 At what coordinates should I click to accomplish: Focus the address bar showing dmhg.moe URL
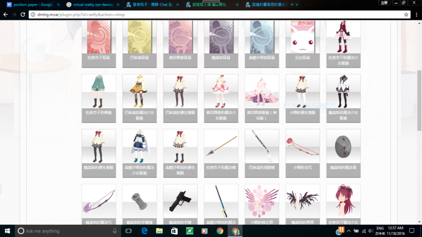click(219, 14)
